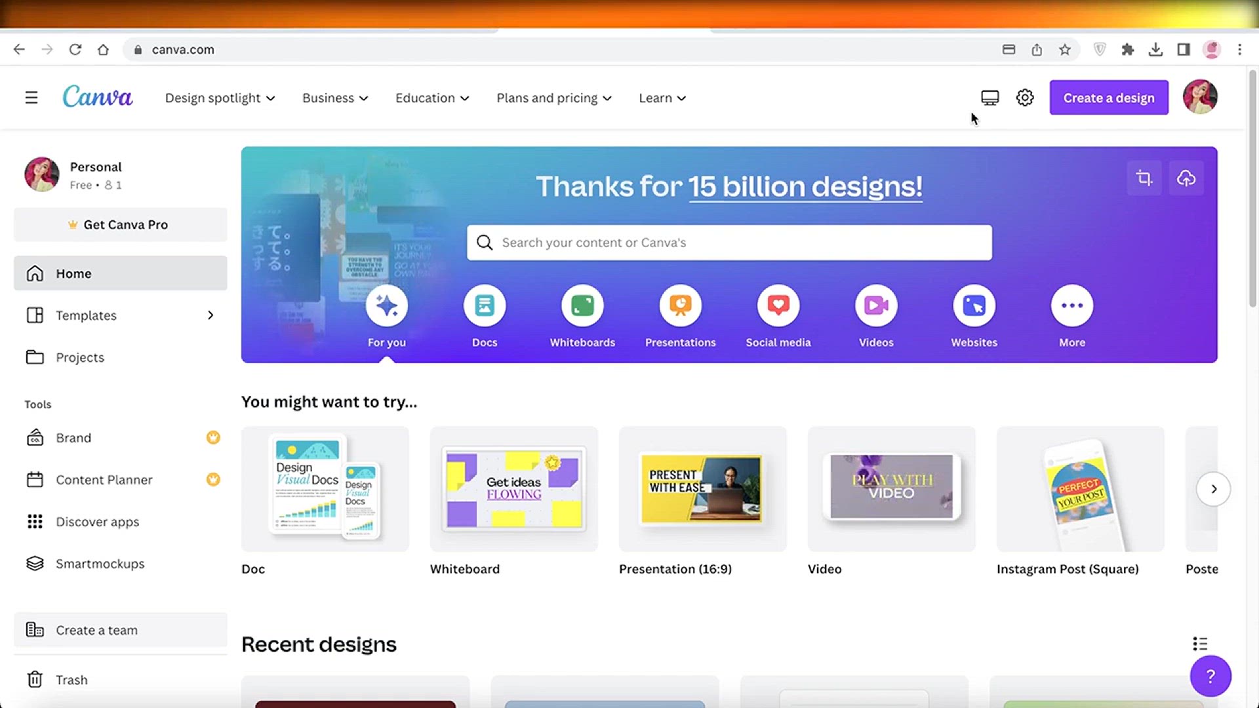Open the More categories icon
Screen dimensions: 1259x708
tap(1072, 305)
